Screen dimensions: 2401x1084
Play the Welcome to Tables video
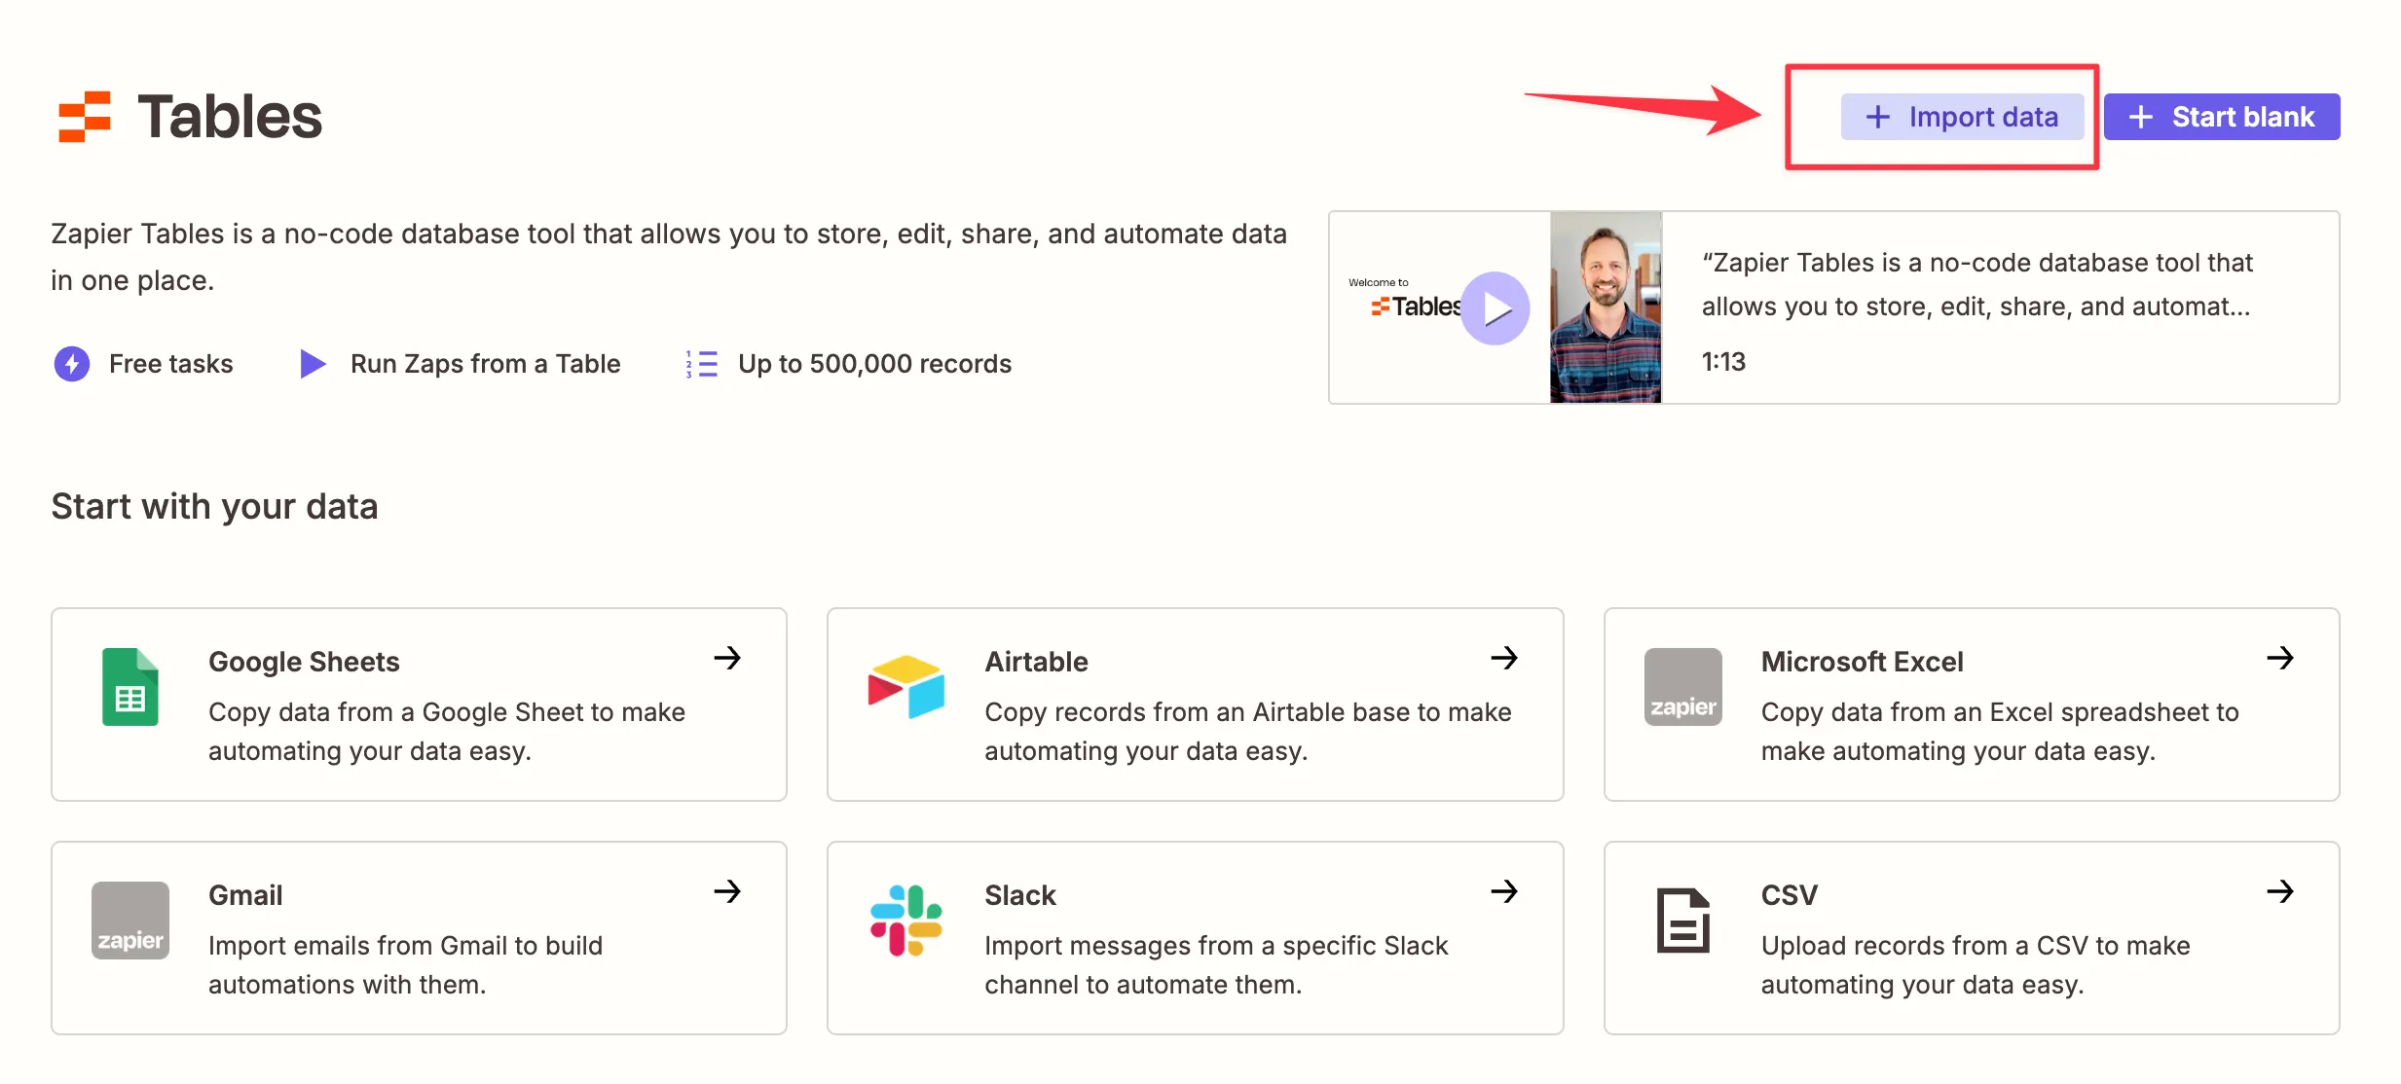click(x=1496, y=308)
